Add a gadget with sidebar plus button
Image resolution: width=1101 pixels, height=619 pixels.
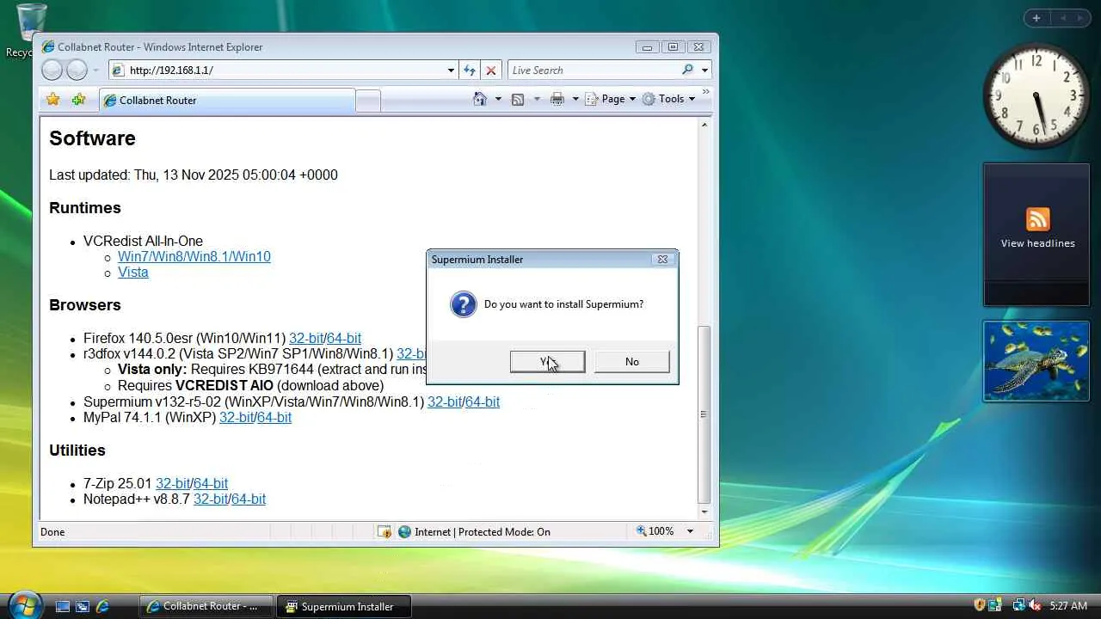pyautogui.click(x=1036, y=18)
